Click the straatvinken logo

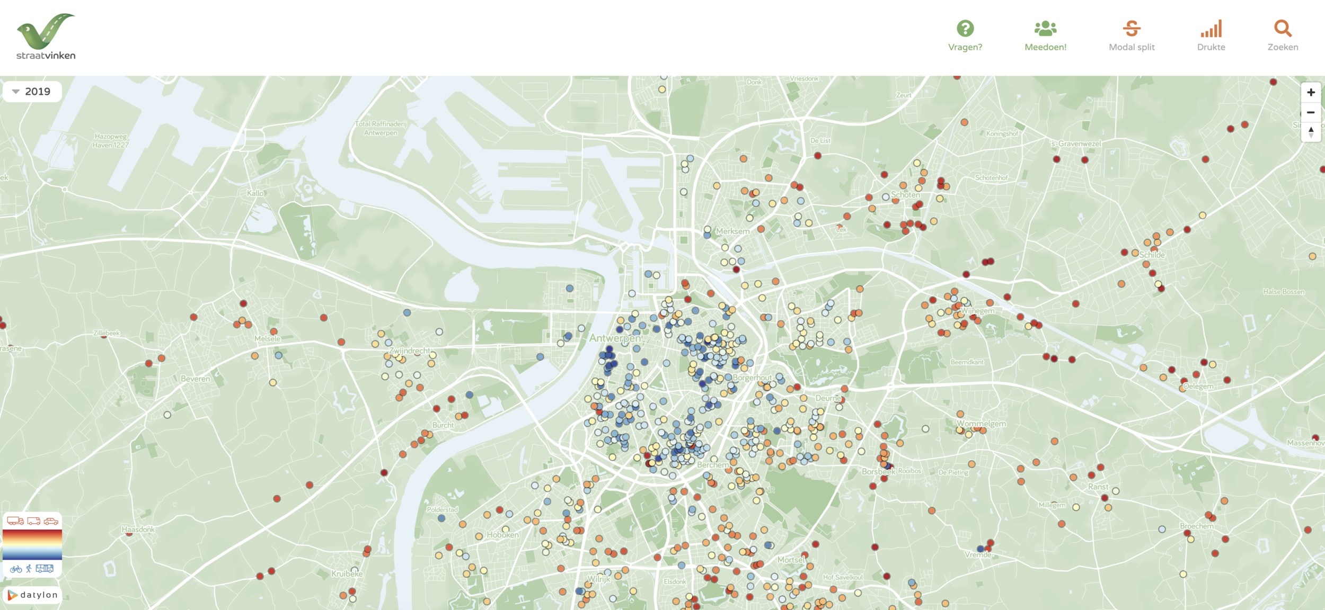[x=46, y=36]
